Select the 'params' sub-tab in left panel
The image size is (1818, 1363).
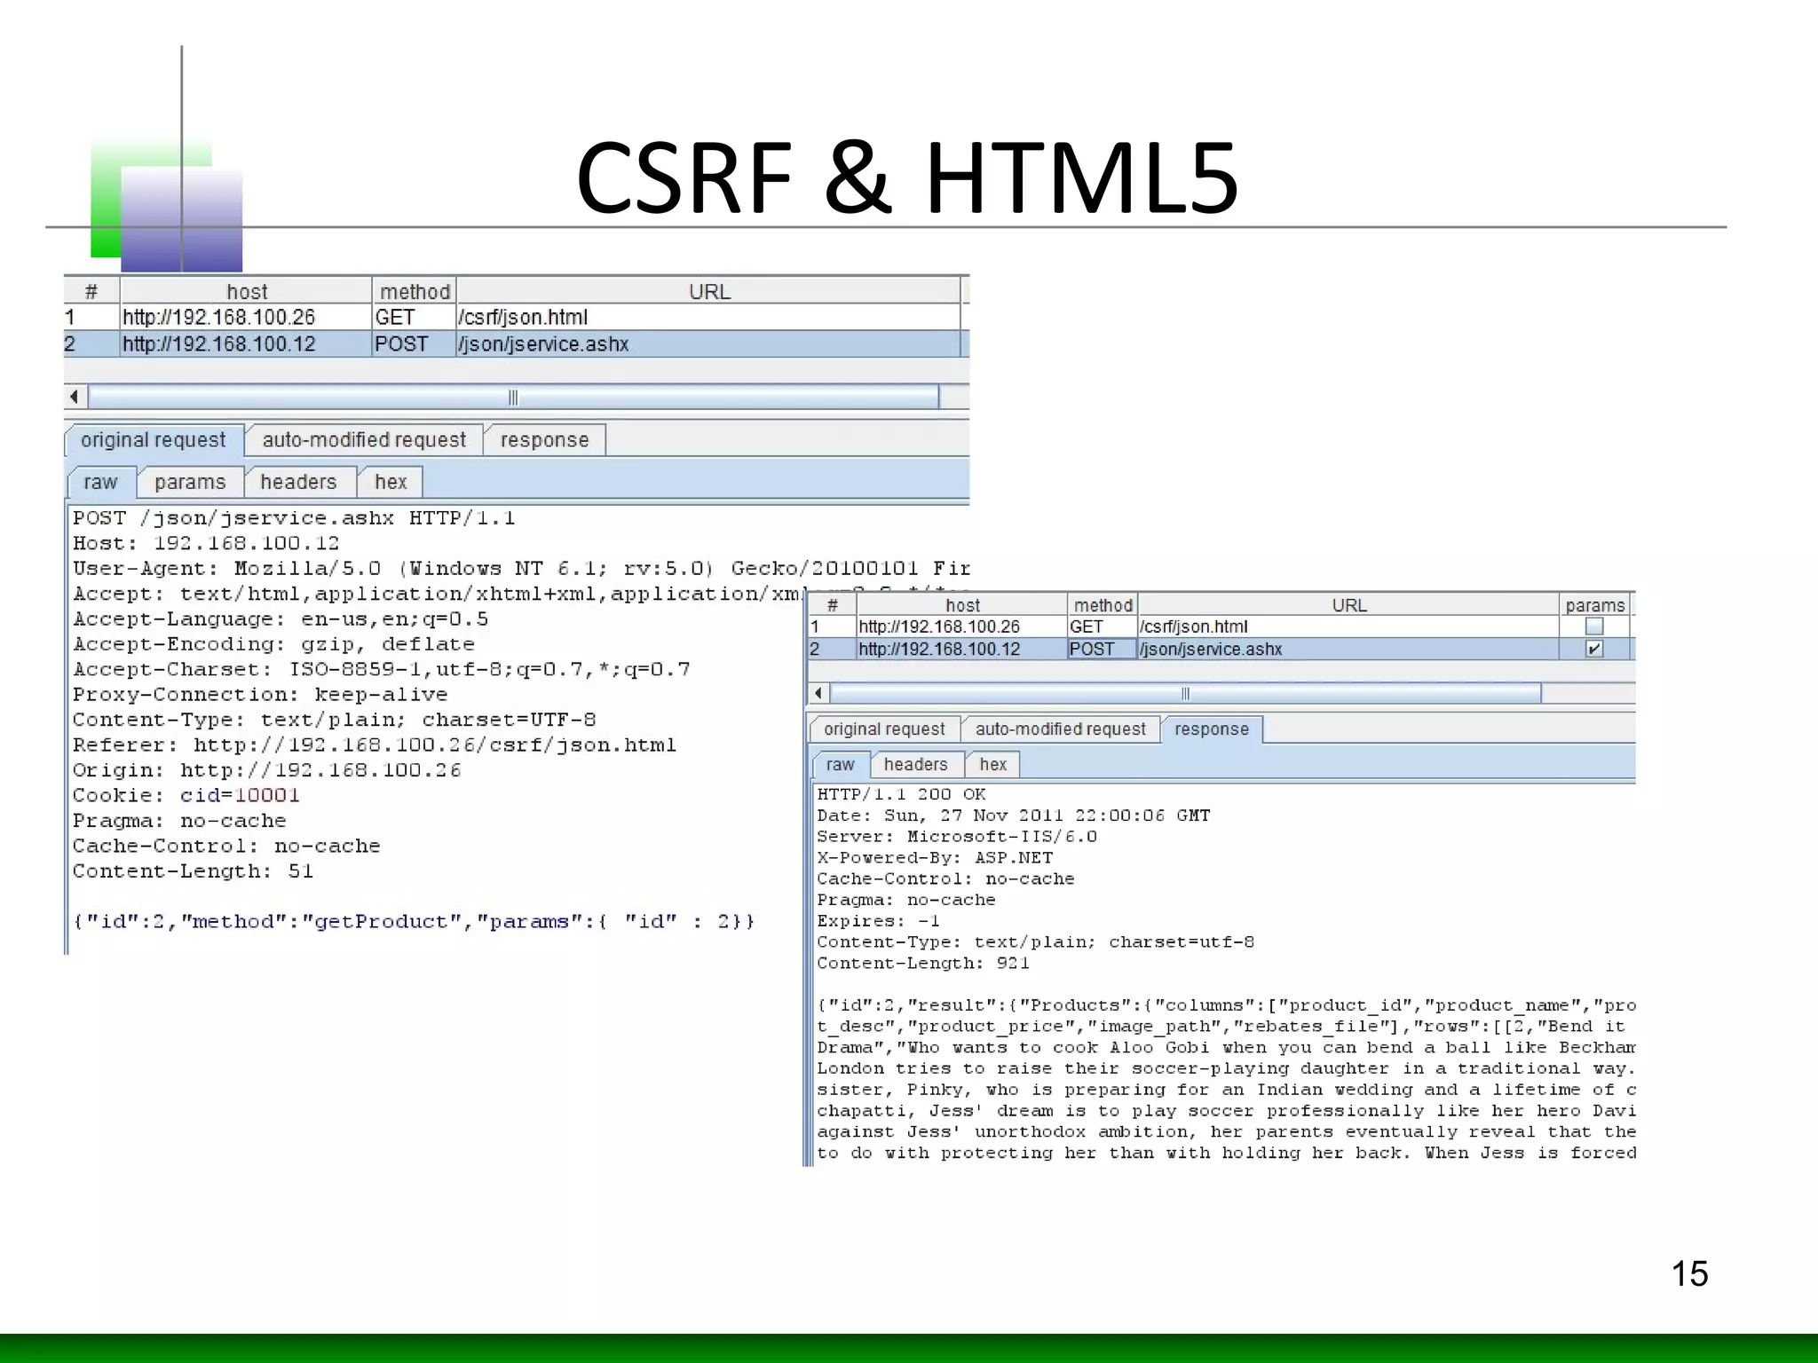(x=190, y=483)
